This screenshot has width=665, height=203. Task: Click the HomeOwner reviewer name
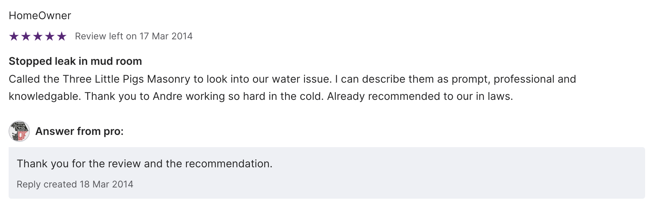(x=40, y=16)
